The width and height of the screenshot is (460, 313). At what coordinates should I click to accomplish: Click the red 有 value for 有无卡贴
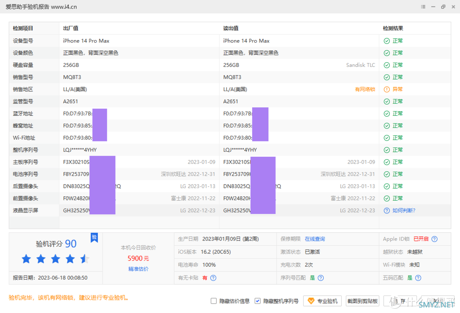[x=205, y=278]
